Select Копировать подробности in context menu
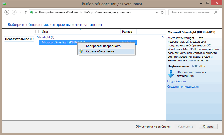Screen dimensions: 224x135 click(x=104, y=46)
